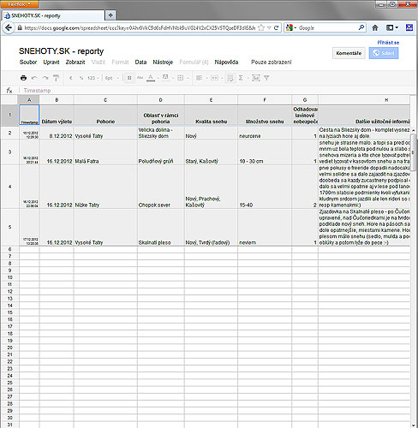Insert chart using toolbar icon

(x=256, y=78)
